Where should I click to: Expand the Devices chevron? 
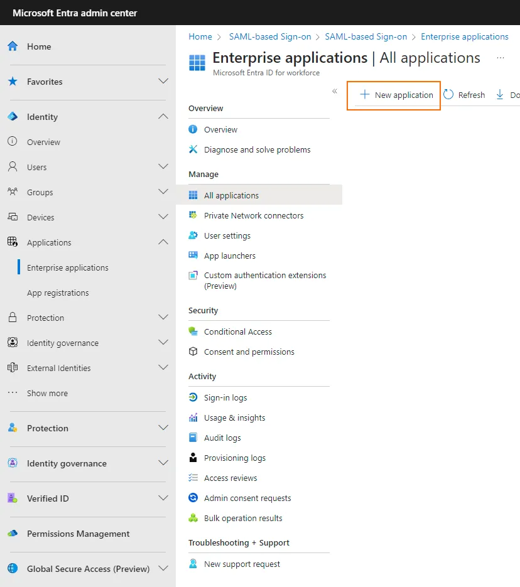tap(163, 217)
